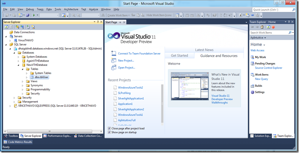Image resolution: width=299 pixels, height=153 pixels.
Task: Switch to Solution Explorer bottom tab
Action: coord(260,136)
